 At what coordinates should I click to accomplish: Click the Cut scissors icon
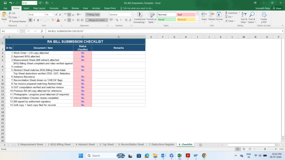(10, 13)
